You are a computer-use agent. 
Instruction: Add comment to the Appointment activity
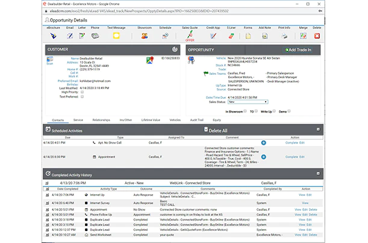coord(264,157)
